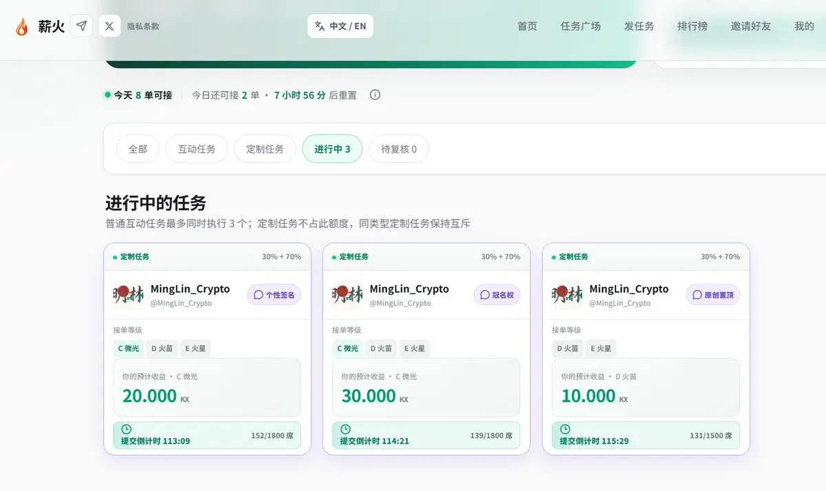The width and height of the screenshot is (826, 491).
Task: Go to 邀请好友 page
Action: pos(751,25)
